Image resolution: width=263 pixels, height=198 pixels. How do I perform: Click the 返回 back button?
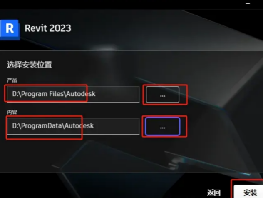(x=214, y=193)
